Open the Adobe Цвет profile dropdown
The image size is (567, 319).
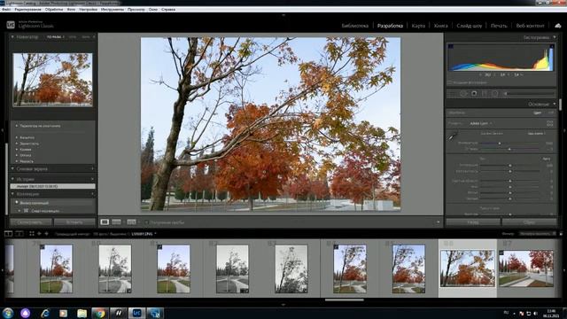click(x=480, y=123)
